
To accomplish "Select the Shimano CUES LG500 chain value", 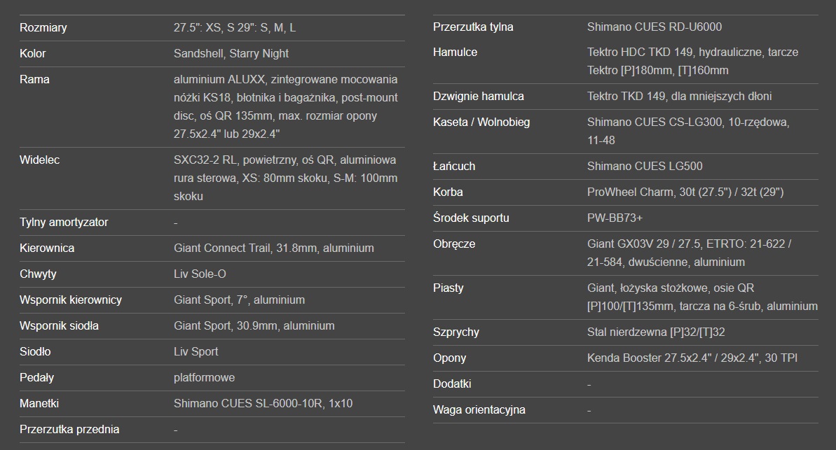I will 645,167.
